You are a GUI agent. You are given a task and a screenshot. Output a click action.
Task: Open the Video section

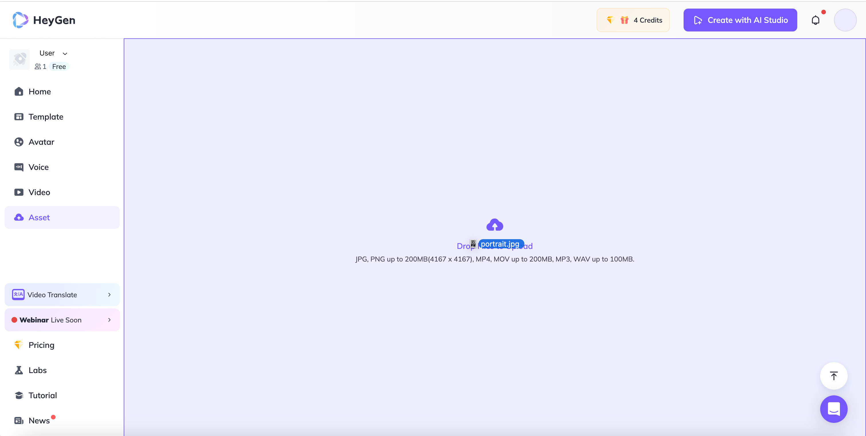point(39,192)
